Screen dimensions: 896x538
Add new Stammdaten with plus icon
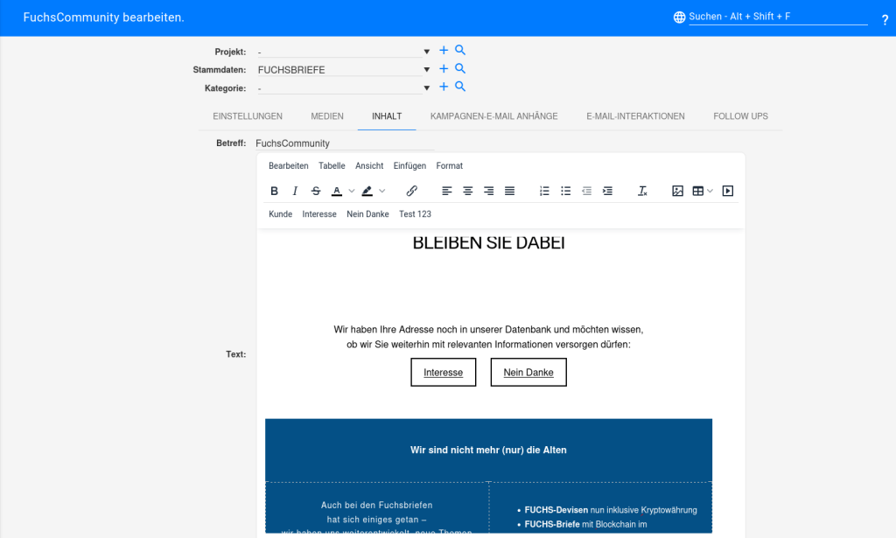[x=444, y=68]
